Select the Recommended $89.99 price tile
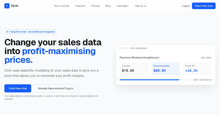The image size is (220, 115). pyautogui.click(x=166, y=69)
